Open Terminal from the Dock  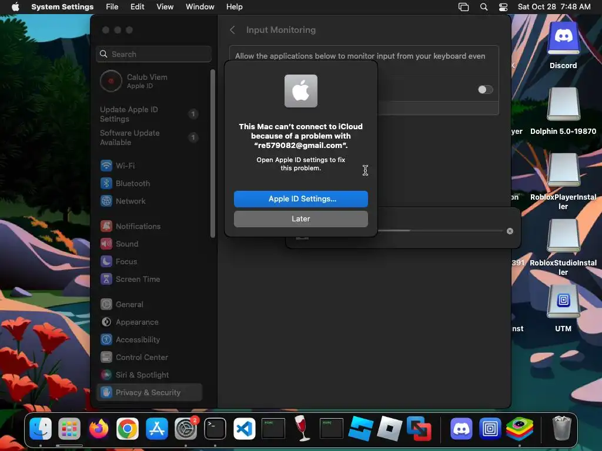click(x=215, y=428)
